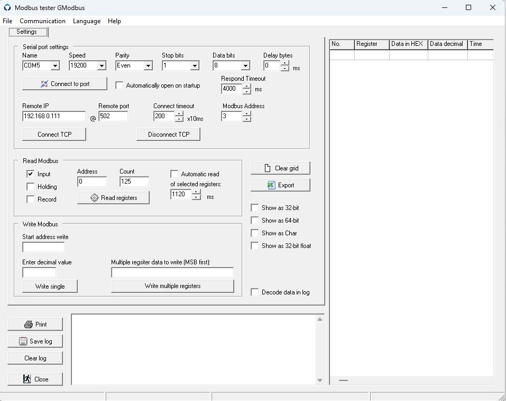
Task: Click the GModbus app icon in title bar
Action: [7, 7]
